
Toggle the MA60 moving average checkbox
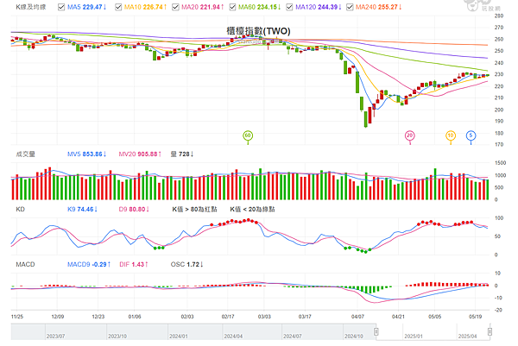pos(232,7)
